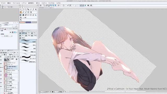Viewport: 167px width, 94px height.
Task: Open the フィルター menu
Action: pyautogui.click(x=44, y=3)
